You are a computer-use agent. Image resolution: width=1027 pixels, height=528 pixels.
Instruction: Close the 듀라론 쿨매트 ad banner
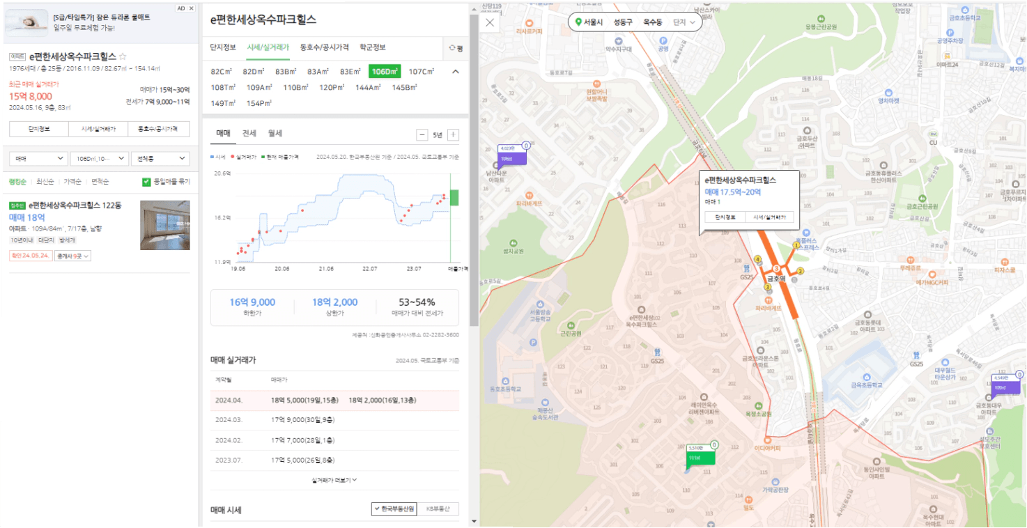192,8
